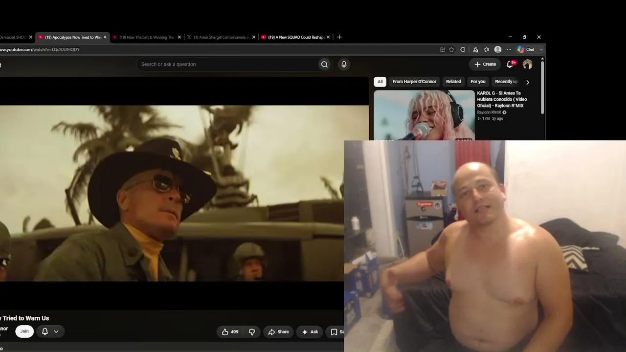Open the browser favorites list icon
Image resolution: width=626 pixels, height=352 pixels.
click(487, 49)
